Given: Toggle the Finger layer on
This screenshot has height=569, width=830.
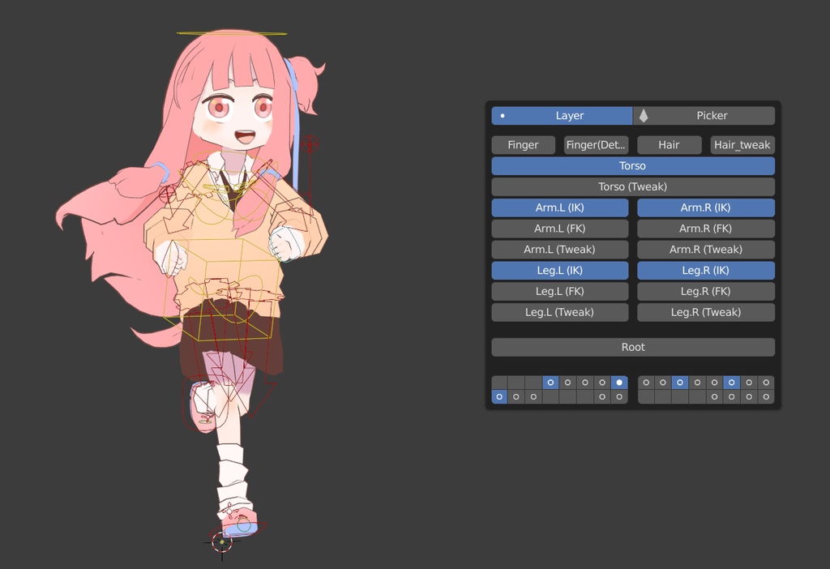Looking at the screenshot, I should 523,144.
